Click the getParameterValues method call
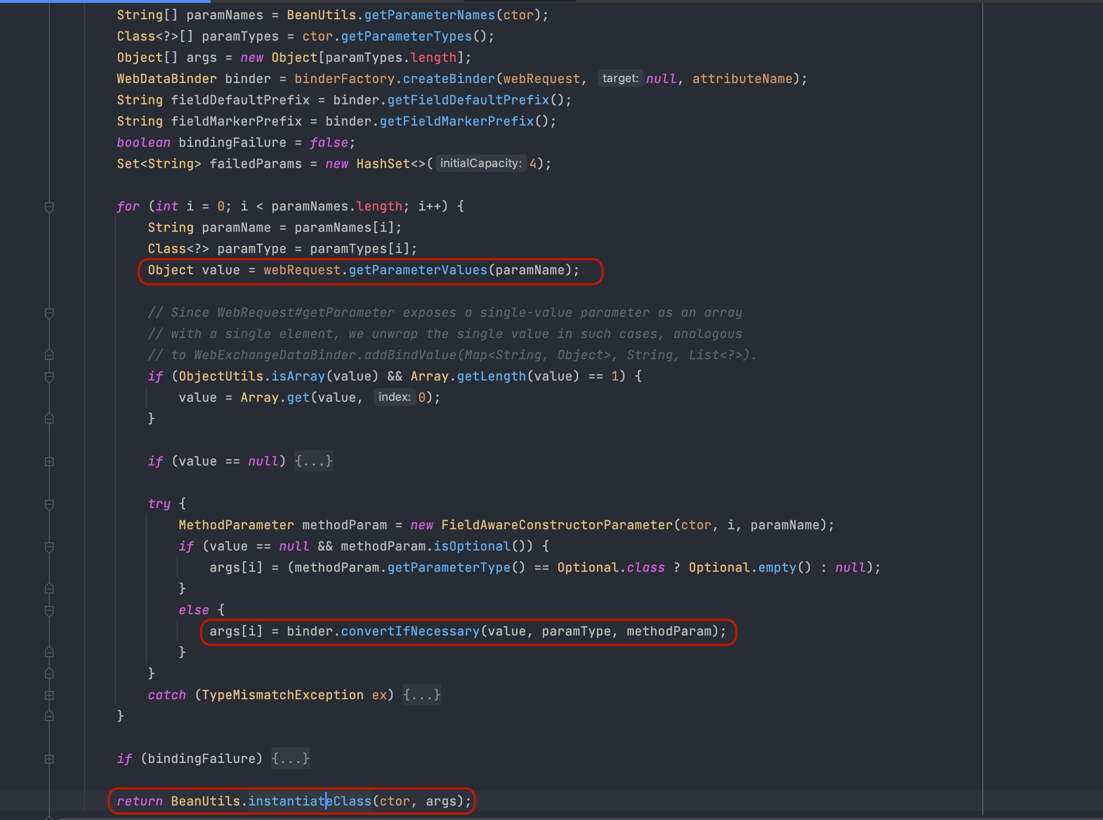The height and width of the screenshot is (820, 1103). 418,270
